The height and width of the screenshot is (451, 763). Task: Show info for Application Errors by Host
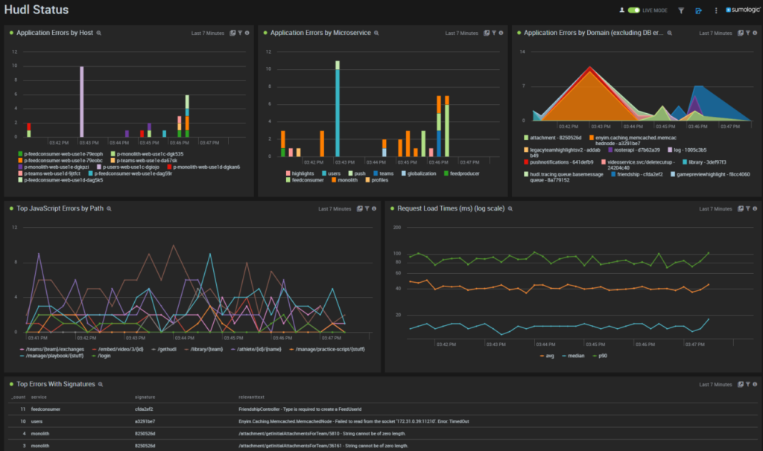(247, 33)
